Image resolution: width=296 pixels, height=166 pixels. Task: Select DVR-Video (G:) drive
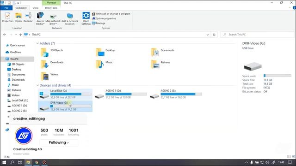65,106
